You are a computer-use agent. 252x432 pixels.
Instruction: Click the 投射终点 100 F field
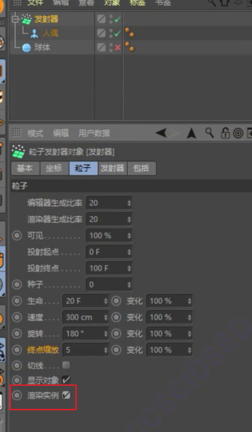[109, 268]
